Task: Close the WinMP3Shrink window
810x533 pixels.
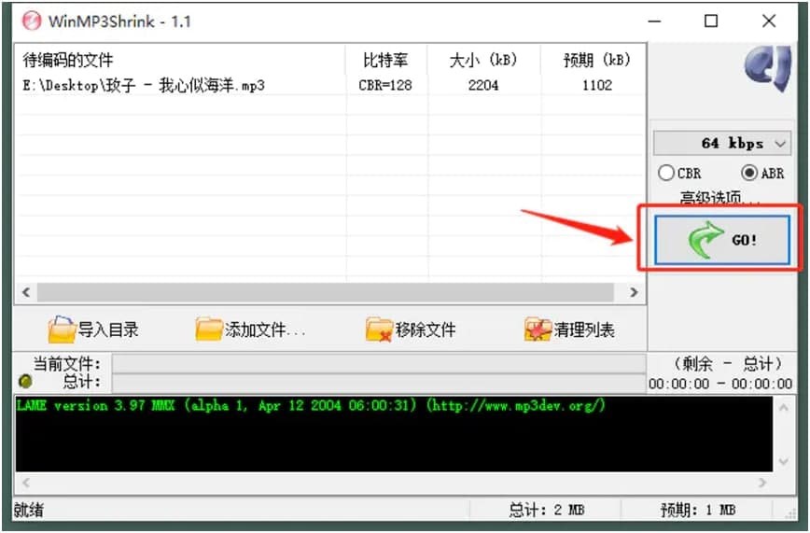Action: (x=769, y=21)
